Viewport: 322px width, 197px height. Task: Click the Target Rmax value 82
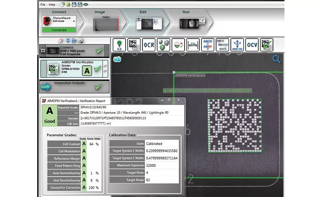coord(148,180)
